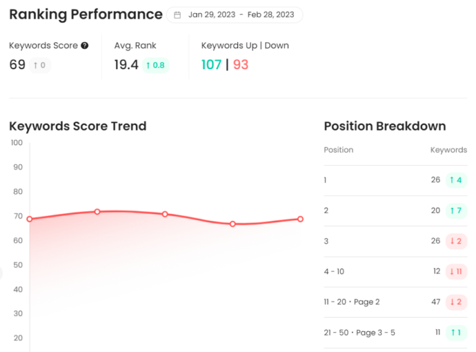Image resolution: width=476 pixels, height=352 pixels.
Task: Click the Position column header
Action: pyautogui.click(x=338, y=150)
